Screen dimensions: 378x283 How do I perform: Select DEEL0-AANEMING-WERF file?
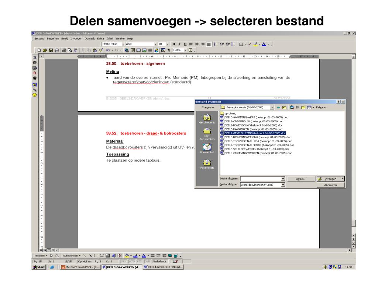pos(254,118)
